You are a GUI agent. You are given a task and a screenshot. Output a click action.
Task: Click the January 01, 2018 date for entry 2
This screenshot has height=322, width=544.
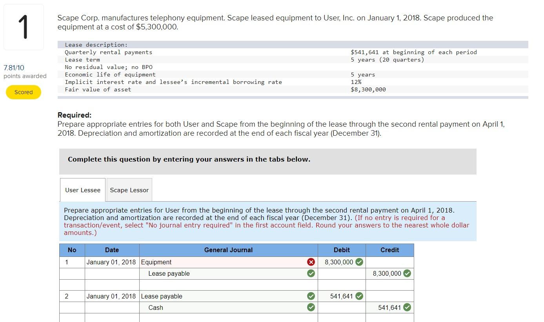(111, 296)
